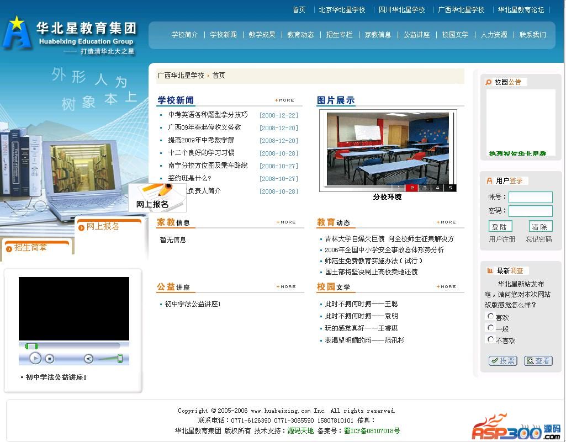Switch slideshow to image 3
This screenshot has height=442, width=566.
[x=424, y=188]
